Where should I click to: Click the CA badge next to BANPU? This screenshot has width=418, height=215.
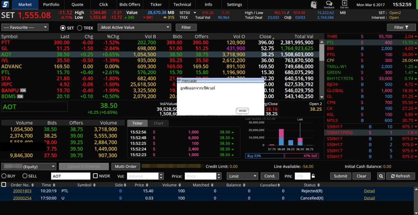[23, 90]
